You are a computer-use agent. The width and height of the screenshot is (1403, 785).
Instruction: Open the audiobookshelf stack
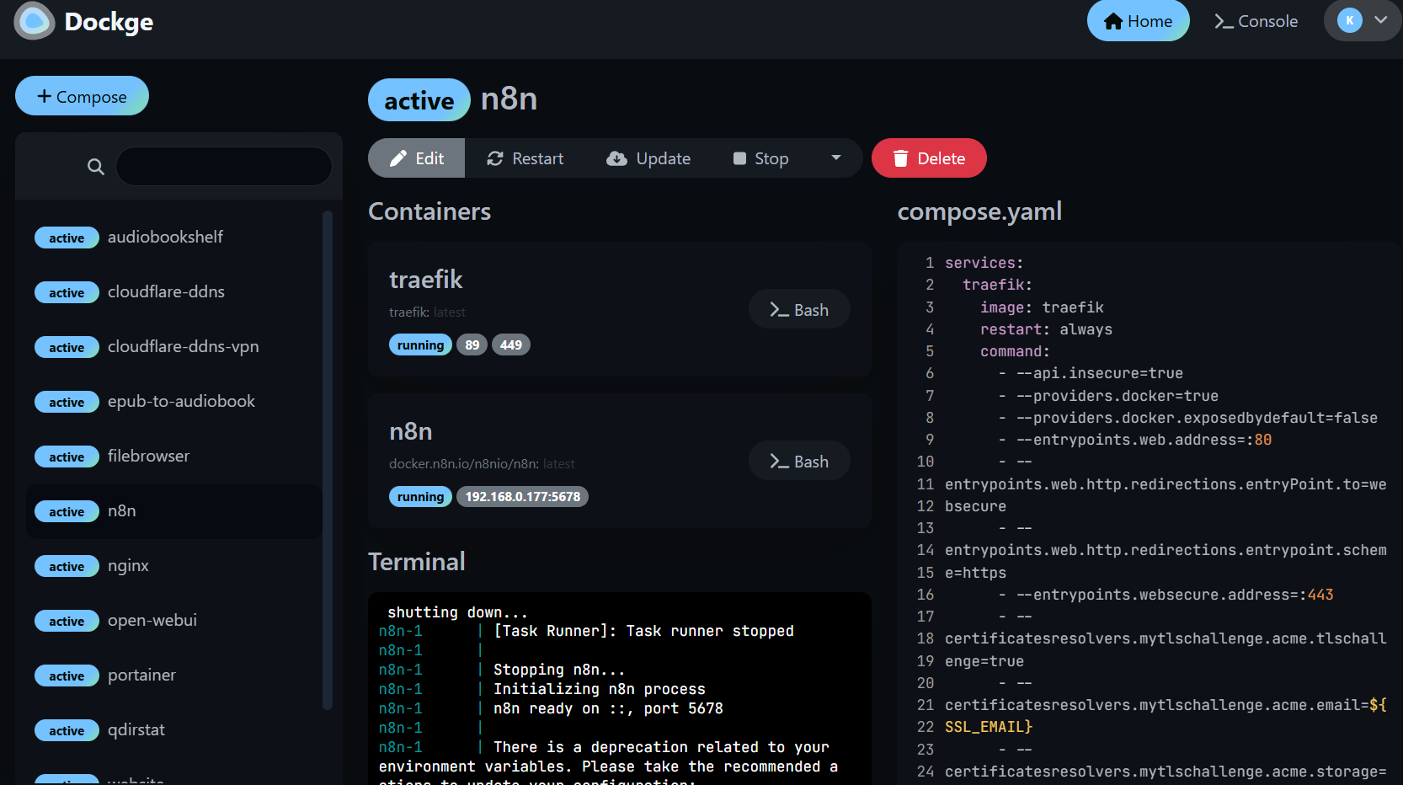[174, 238]
